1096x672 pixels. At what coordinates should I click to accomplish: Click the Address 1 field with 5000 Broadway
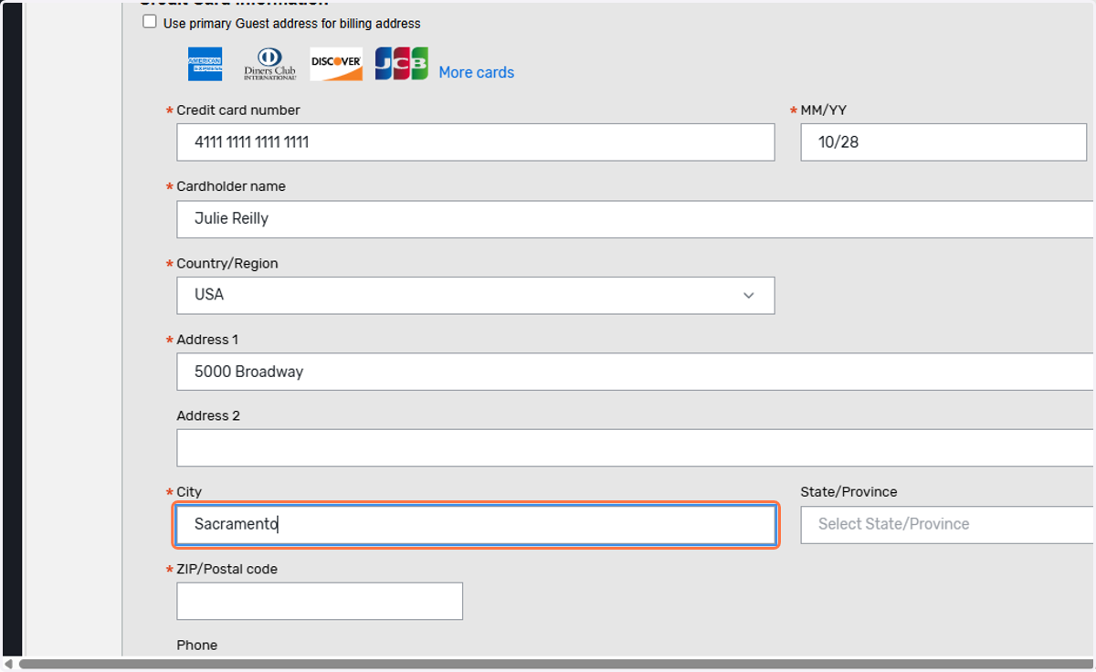point(636,372)
